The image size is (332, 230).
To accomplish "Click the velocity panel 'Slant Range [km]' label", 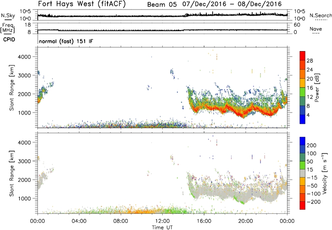I will pyautogui.click(x=12, y=173).
